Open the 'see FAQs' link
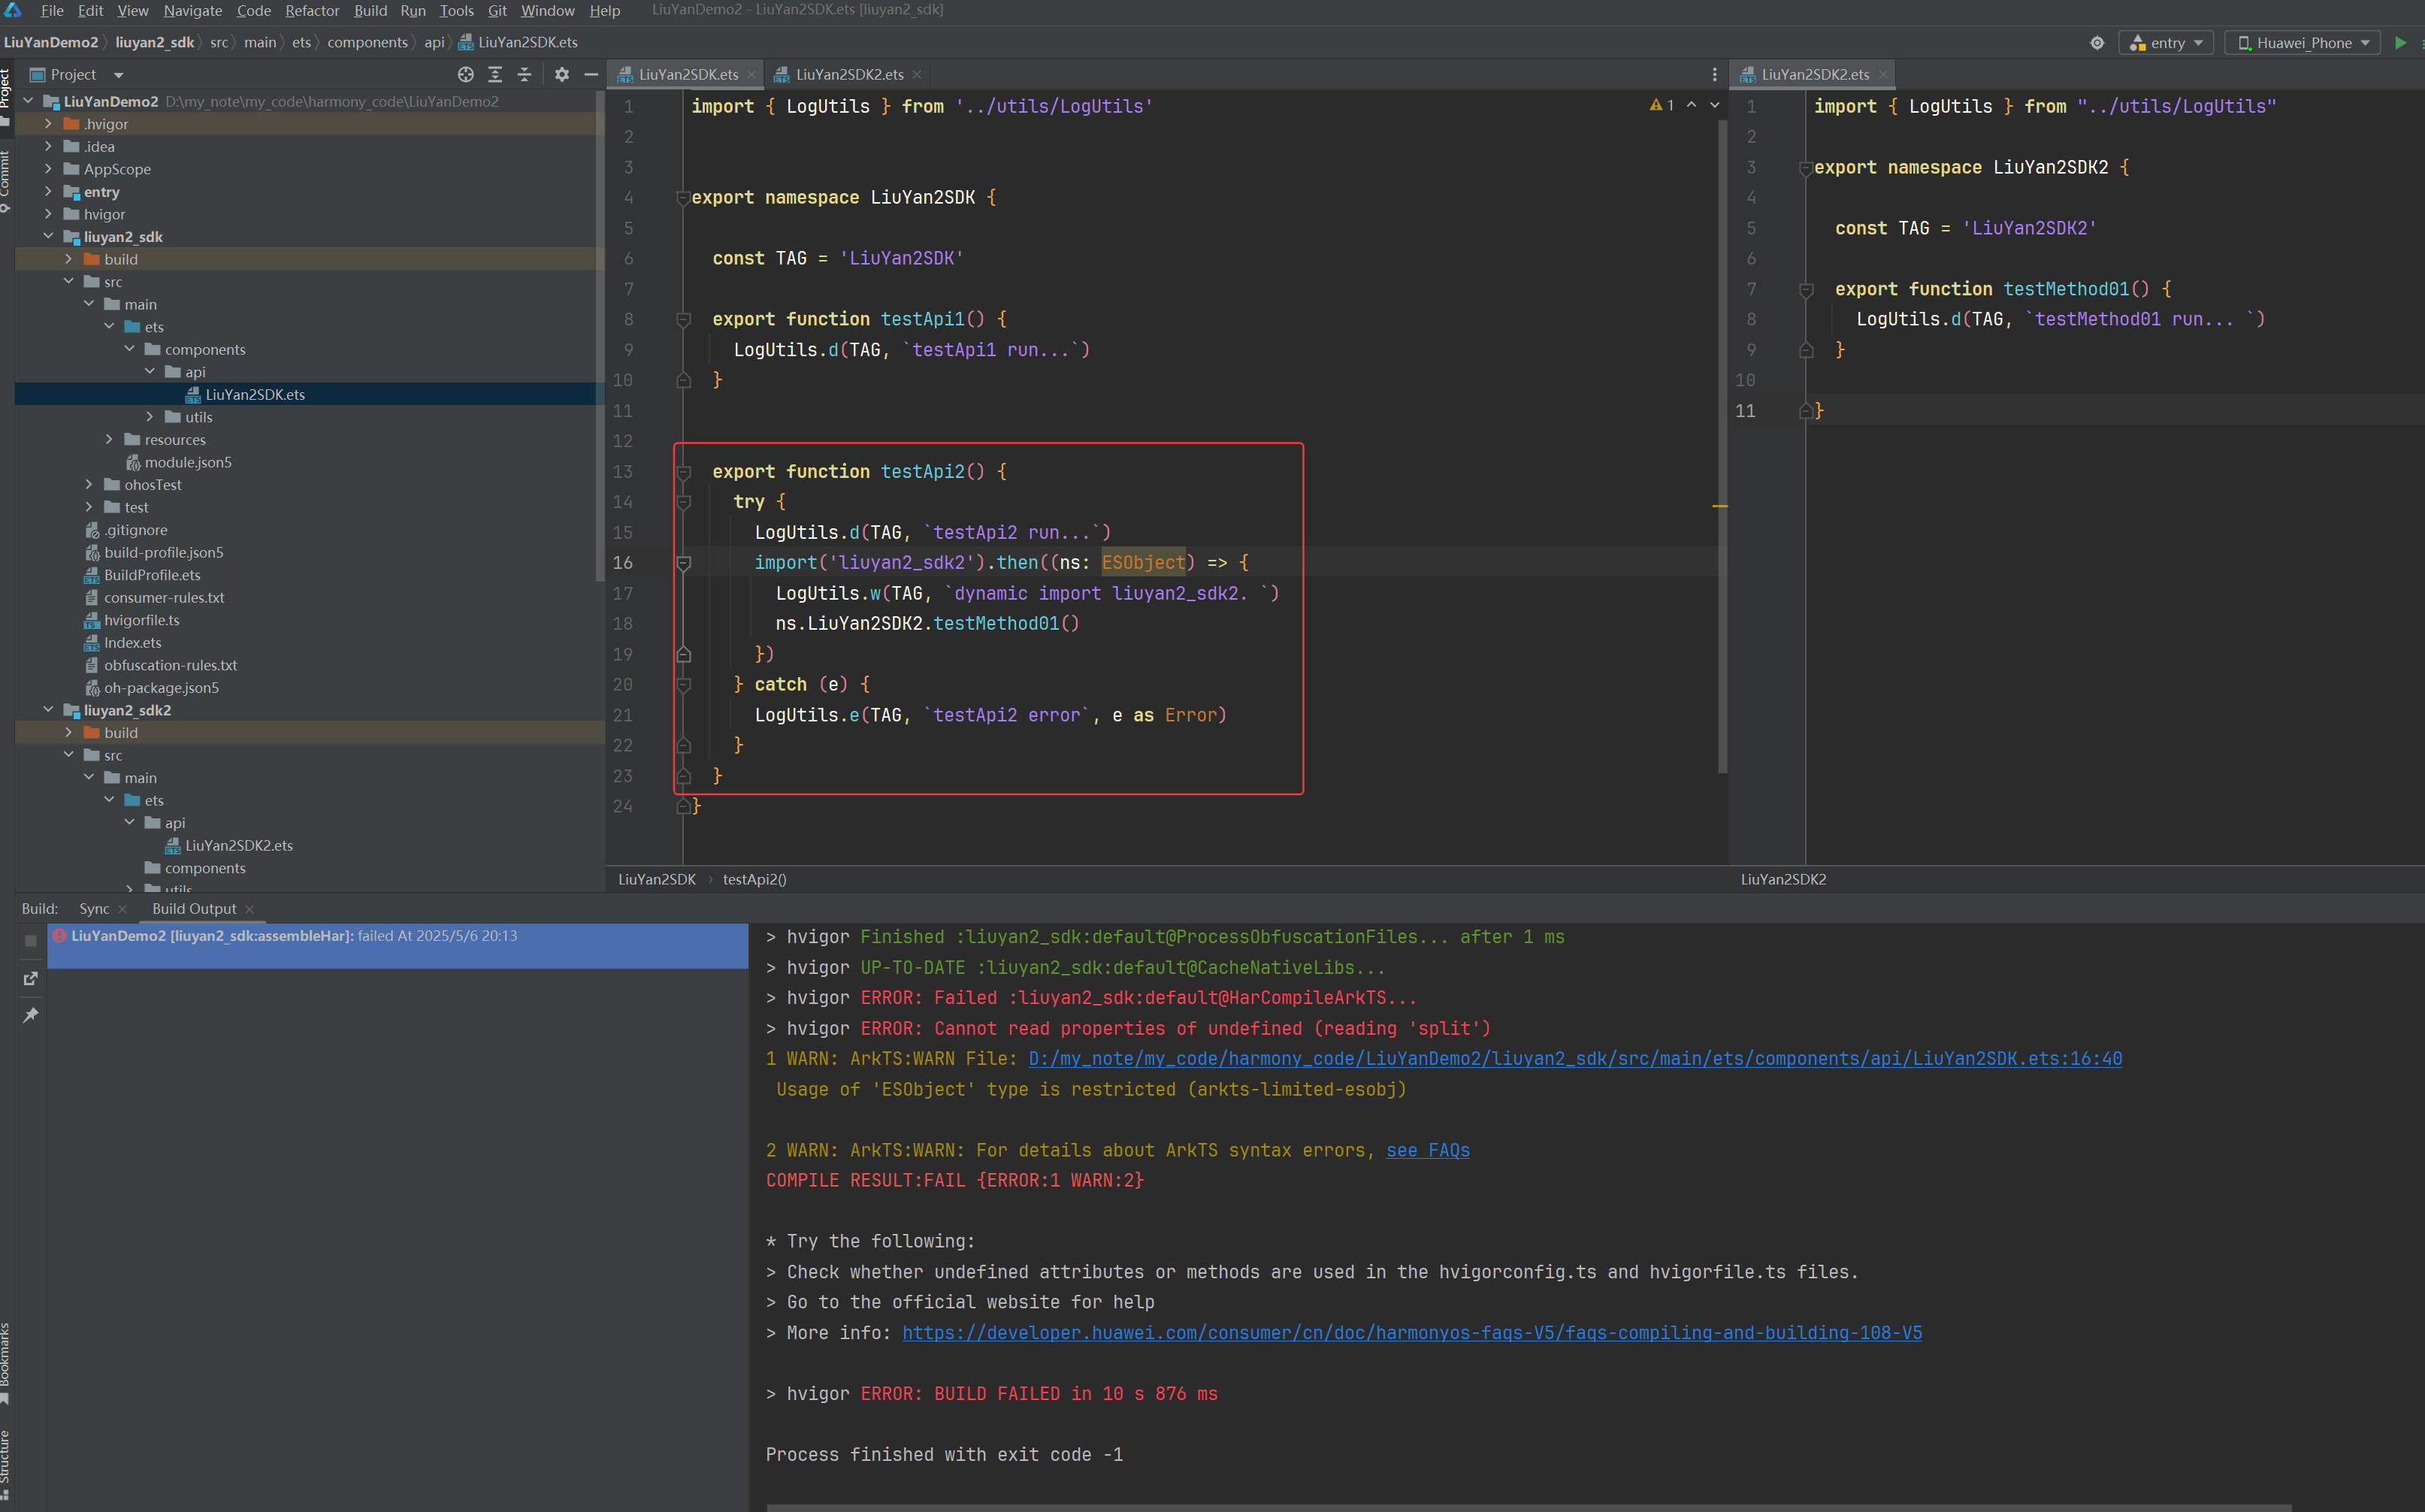This screenshot has width=2425, height=1512. click(1427, 1151)
